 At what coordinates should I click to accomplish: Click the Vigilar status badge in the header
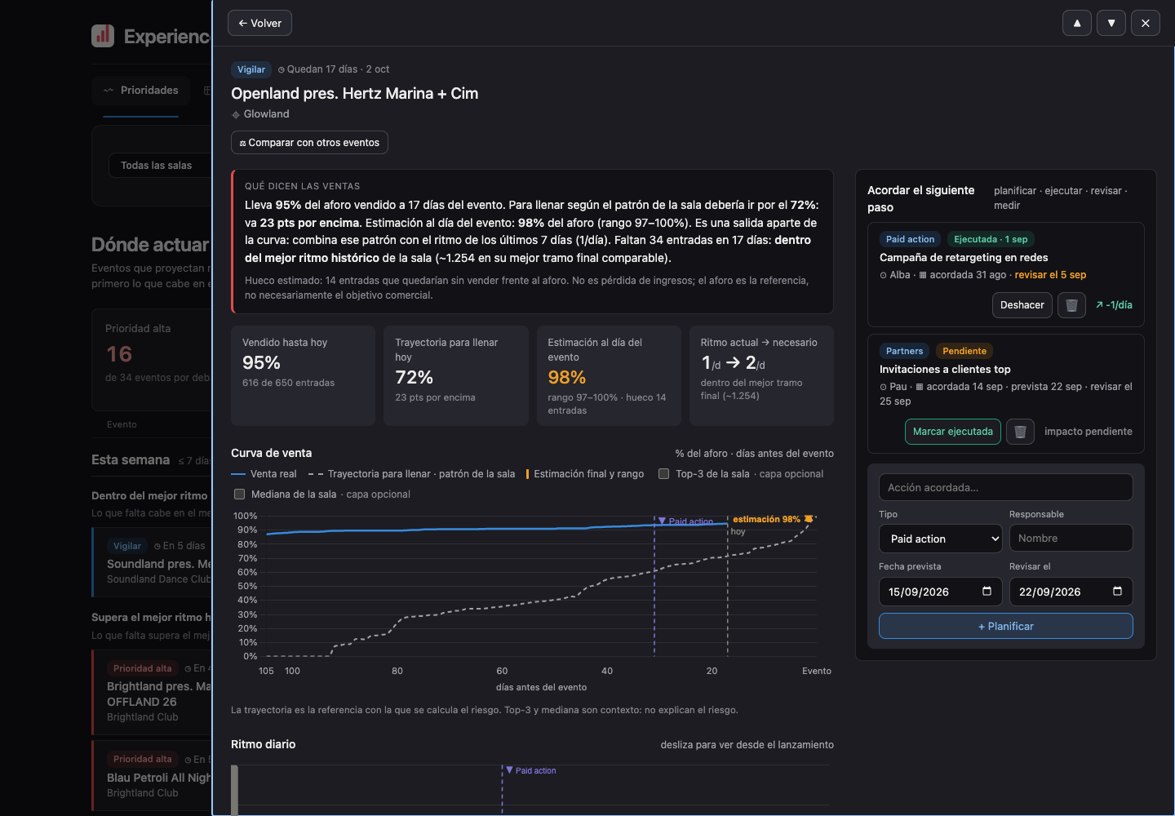(251, 69)
